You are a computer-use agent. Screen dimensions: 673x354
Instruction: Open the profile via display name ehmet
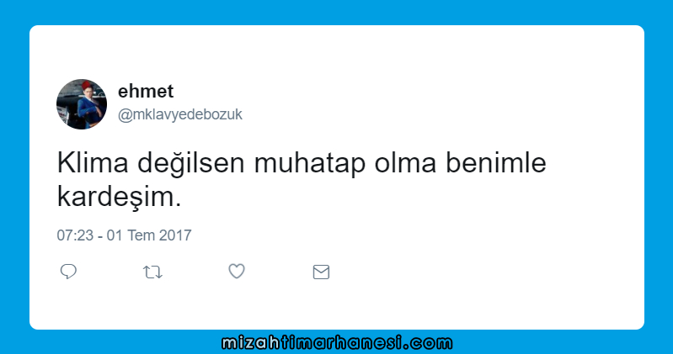coord(146,92)
